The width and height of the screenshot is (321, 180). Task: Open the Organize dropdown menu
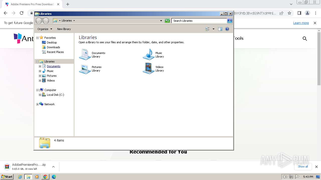tap(45, 29)
